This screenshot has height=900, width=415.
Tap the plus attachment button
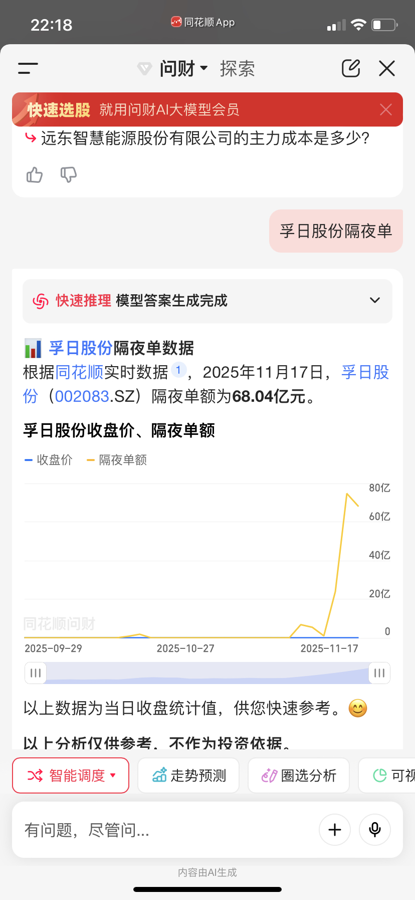pos(335,830)
